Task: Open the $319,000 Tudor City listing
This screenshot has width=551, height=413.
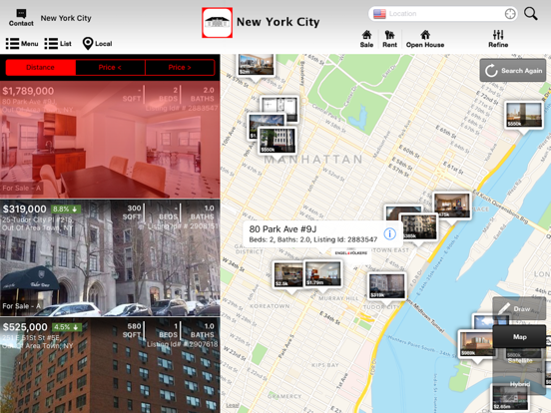Action: 110,258
